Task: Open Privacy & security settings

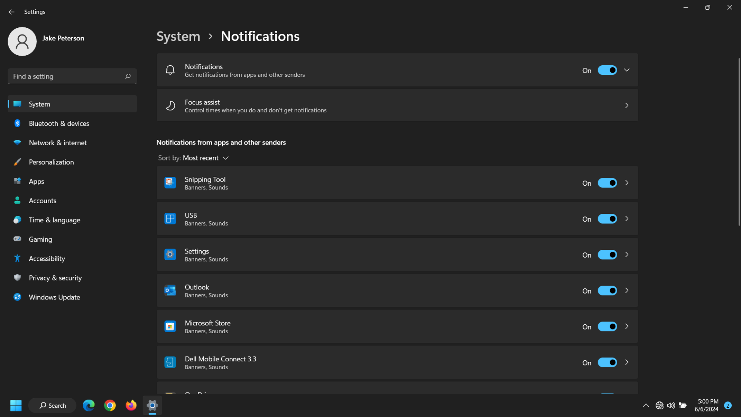Action: (x=55, y=278)
